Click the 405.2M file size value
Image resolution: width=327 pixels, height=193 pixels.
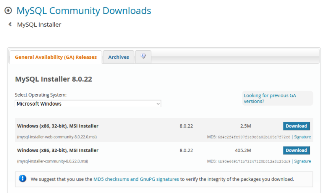coord(243,150)
